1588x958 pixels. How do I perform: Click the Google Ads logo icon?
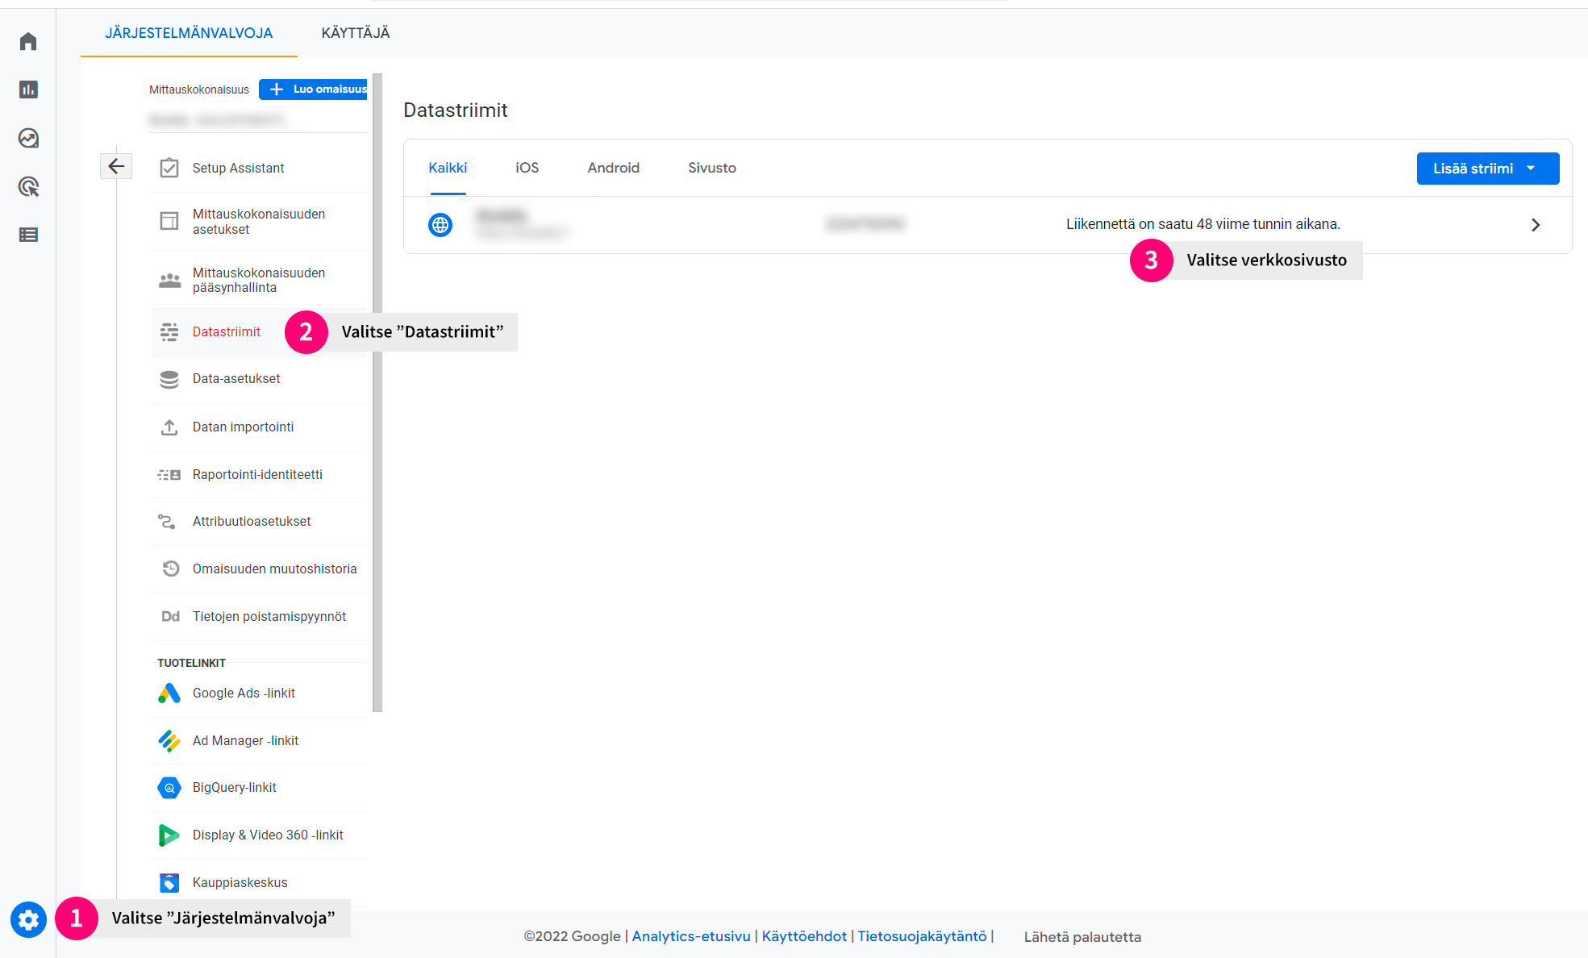click(x=169, y=693)
